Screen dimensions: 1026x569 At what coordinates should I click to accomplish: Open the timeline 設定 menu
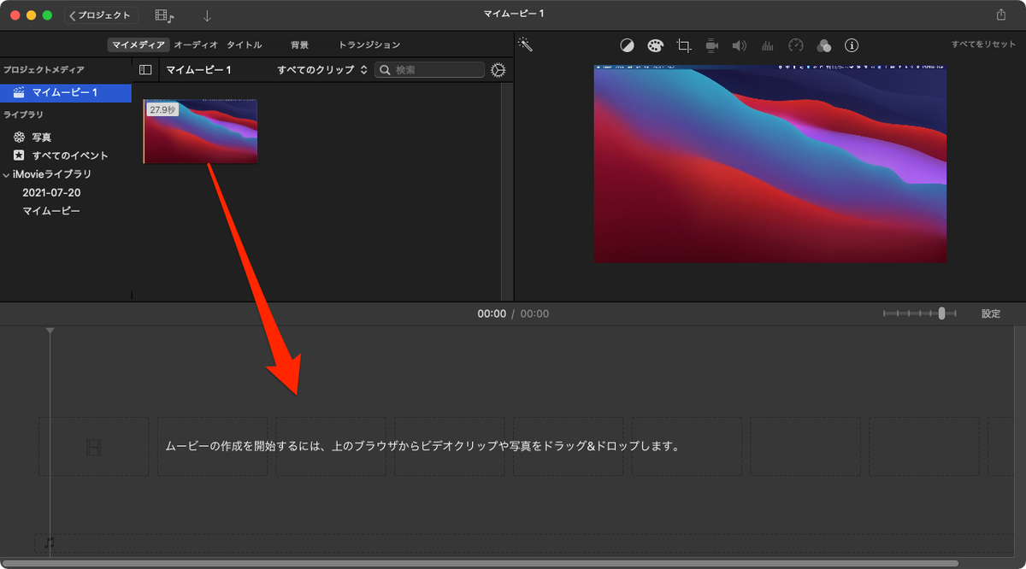[990, 314]
